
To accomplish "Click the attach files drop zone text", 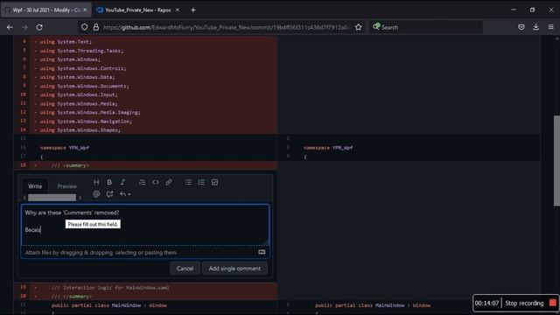I will [101, 253].
